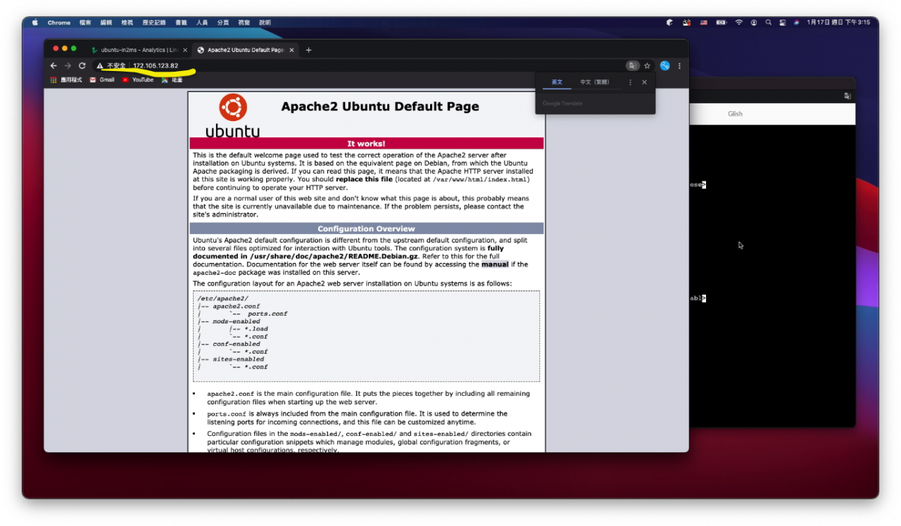The width and height of the screenshot is (901, 526).
Task: Open the Maps bookmark
Action: [x=172, y=80]
